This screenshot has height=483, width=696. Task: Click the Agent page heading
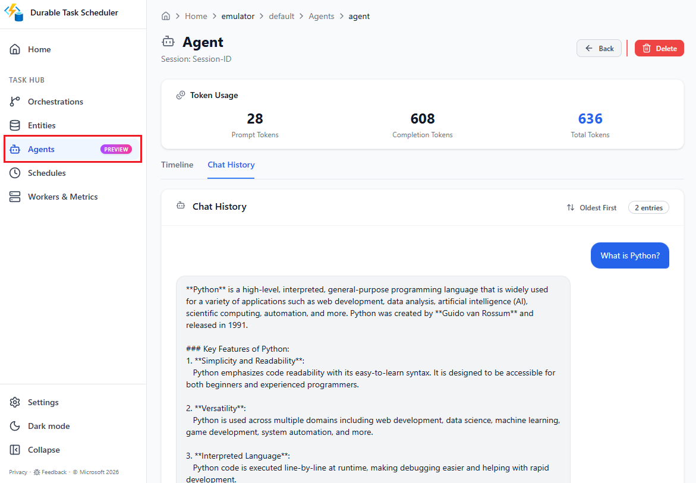(203, 42)
